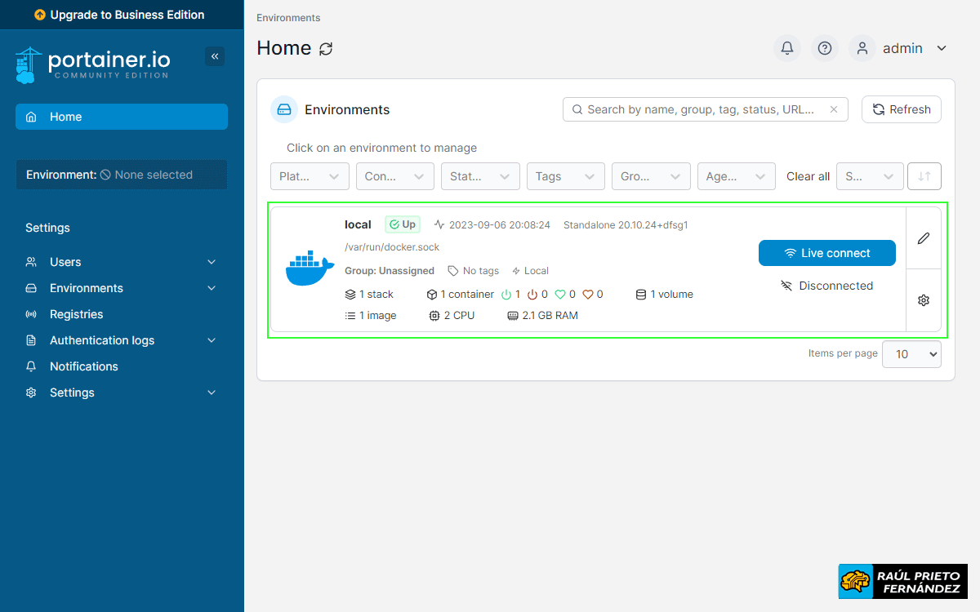Select Registries in the sidebar
This screenshot has width=980, height=612.
[76, 314]
